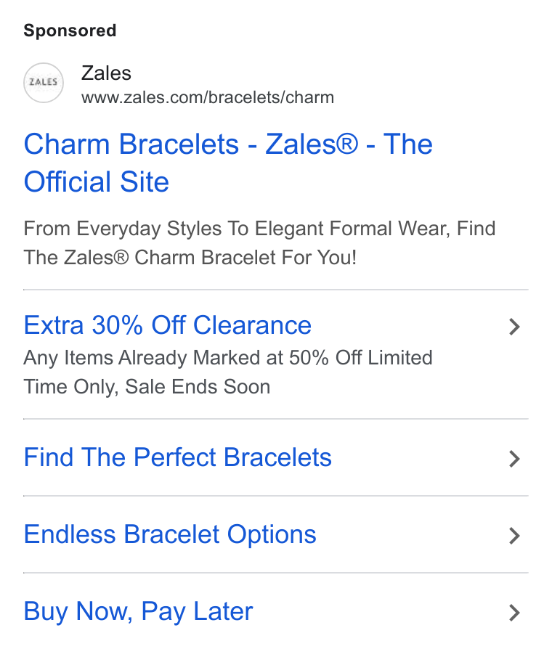Screen dimensions: 552x649
Task: Visit the Endless Bracelet Options sitelink
Action: point(170,534)
